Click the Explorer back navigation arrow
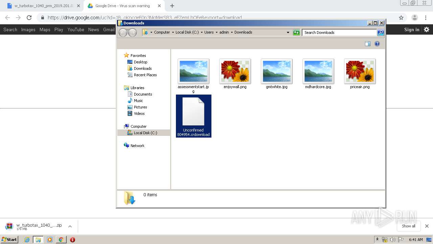The image size is (433, 244). (123, 33)
